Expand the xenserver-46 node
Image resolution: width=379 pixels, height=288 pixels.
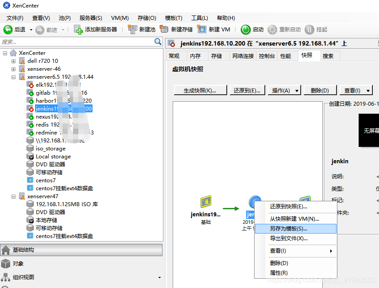tap(14, 69)
